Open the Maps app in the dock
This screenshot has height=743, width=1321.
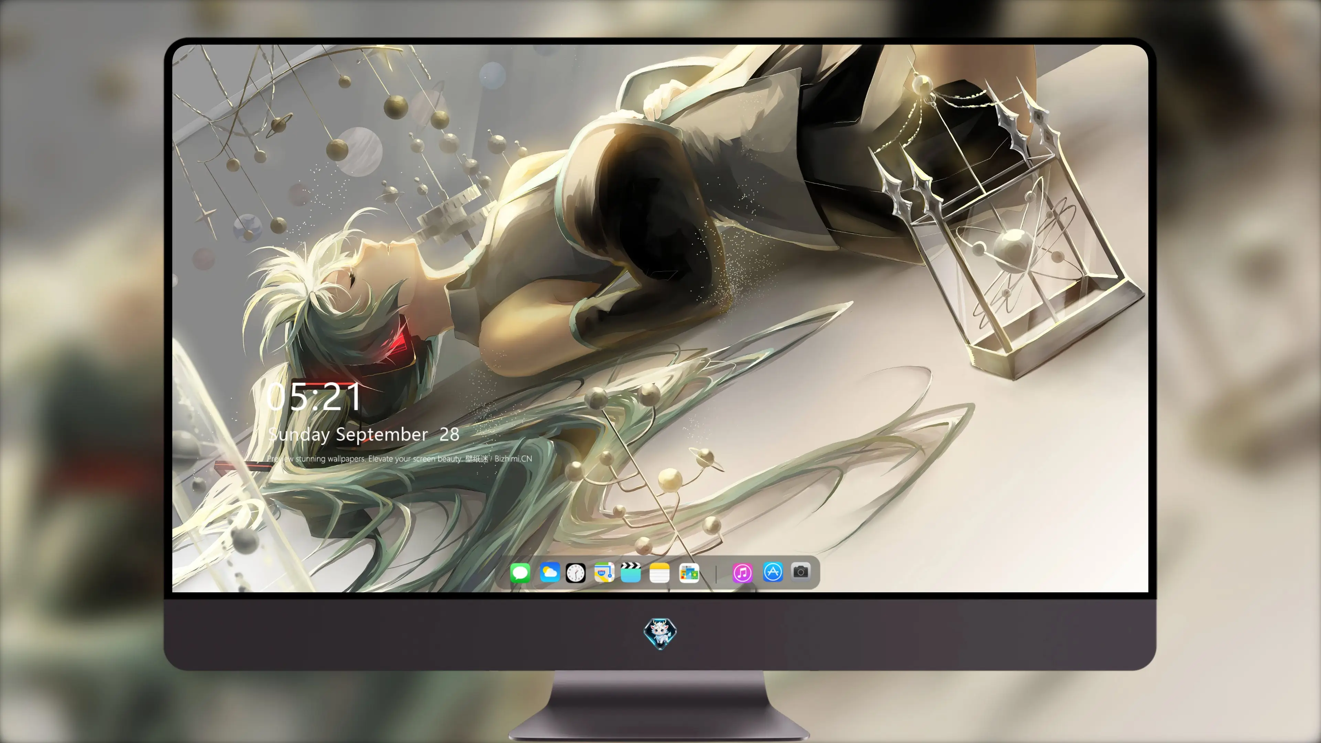[604, 572]
